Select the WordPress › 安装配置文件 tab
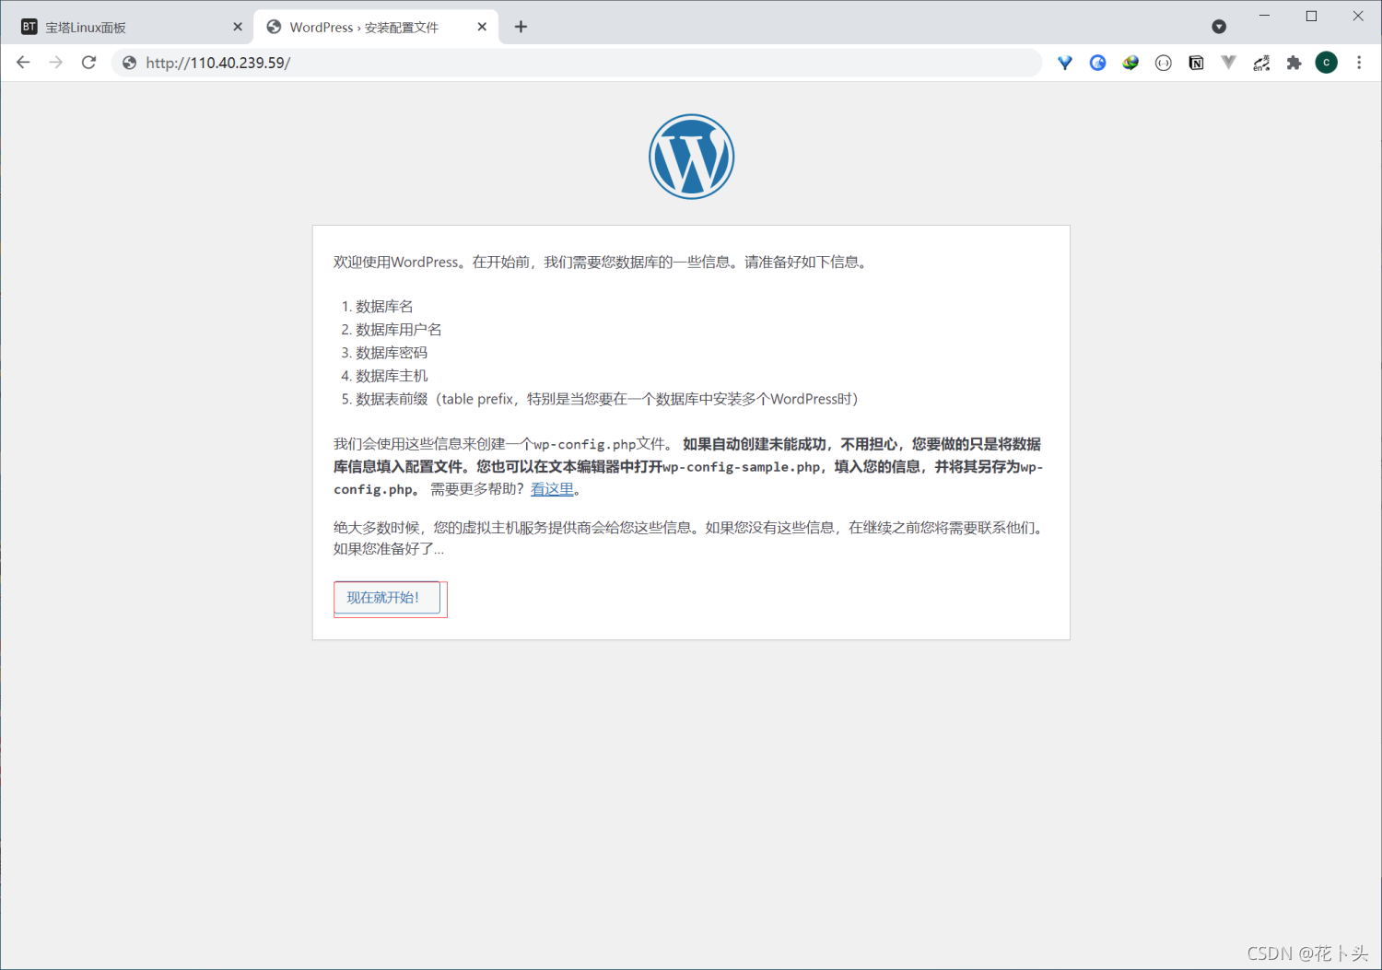This screenshot has width=1382, height=970. [x=376, y=27]
